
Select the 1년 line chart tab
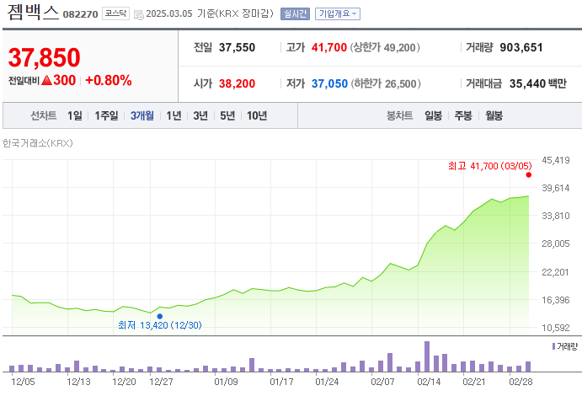(174, 115)
